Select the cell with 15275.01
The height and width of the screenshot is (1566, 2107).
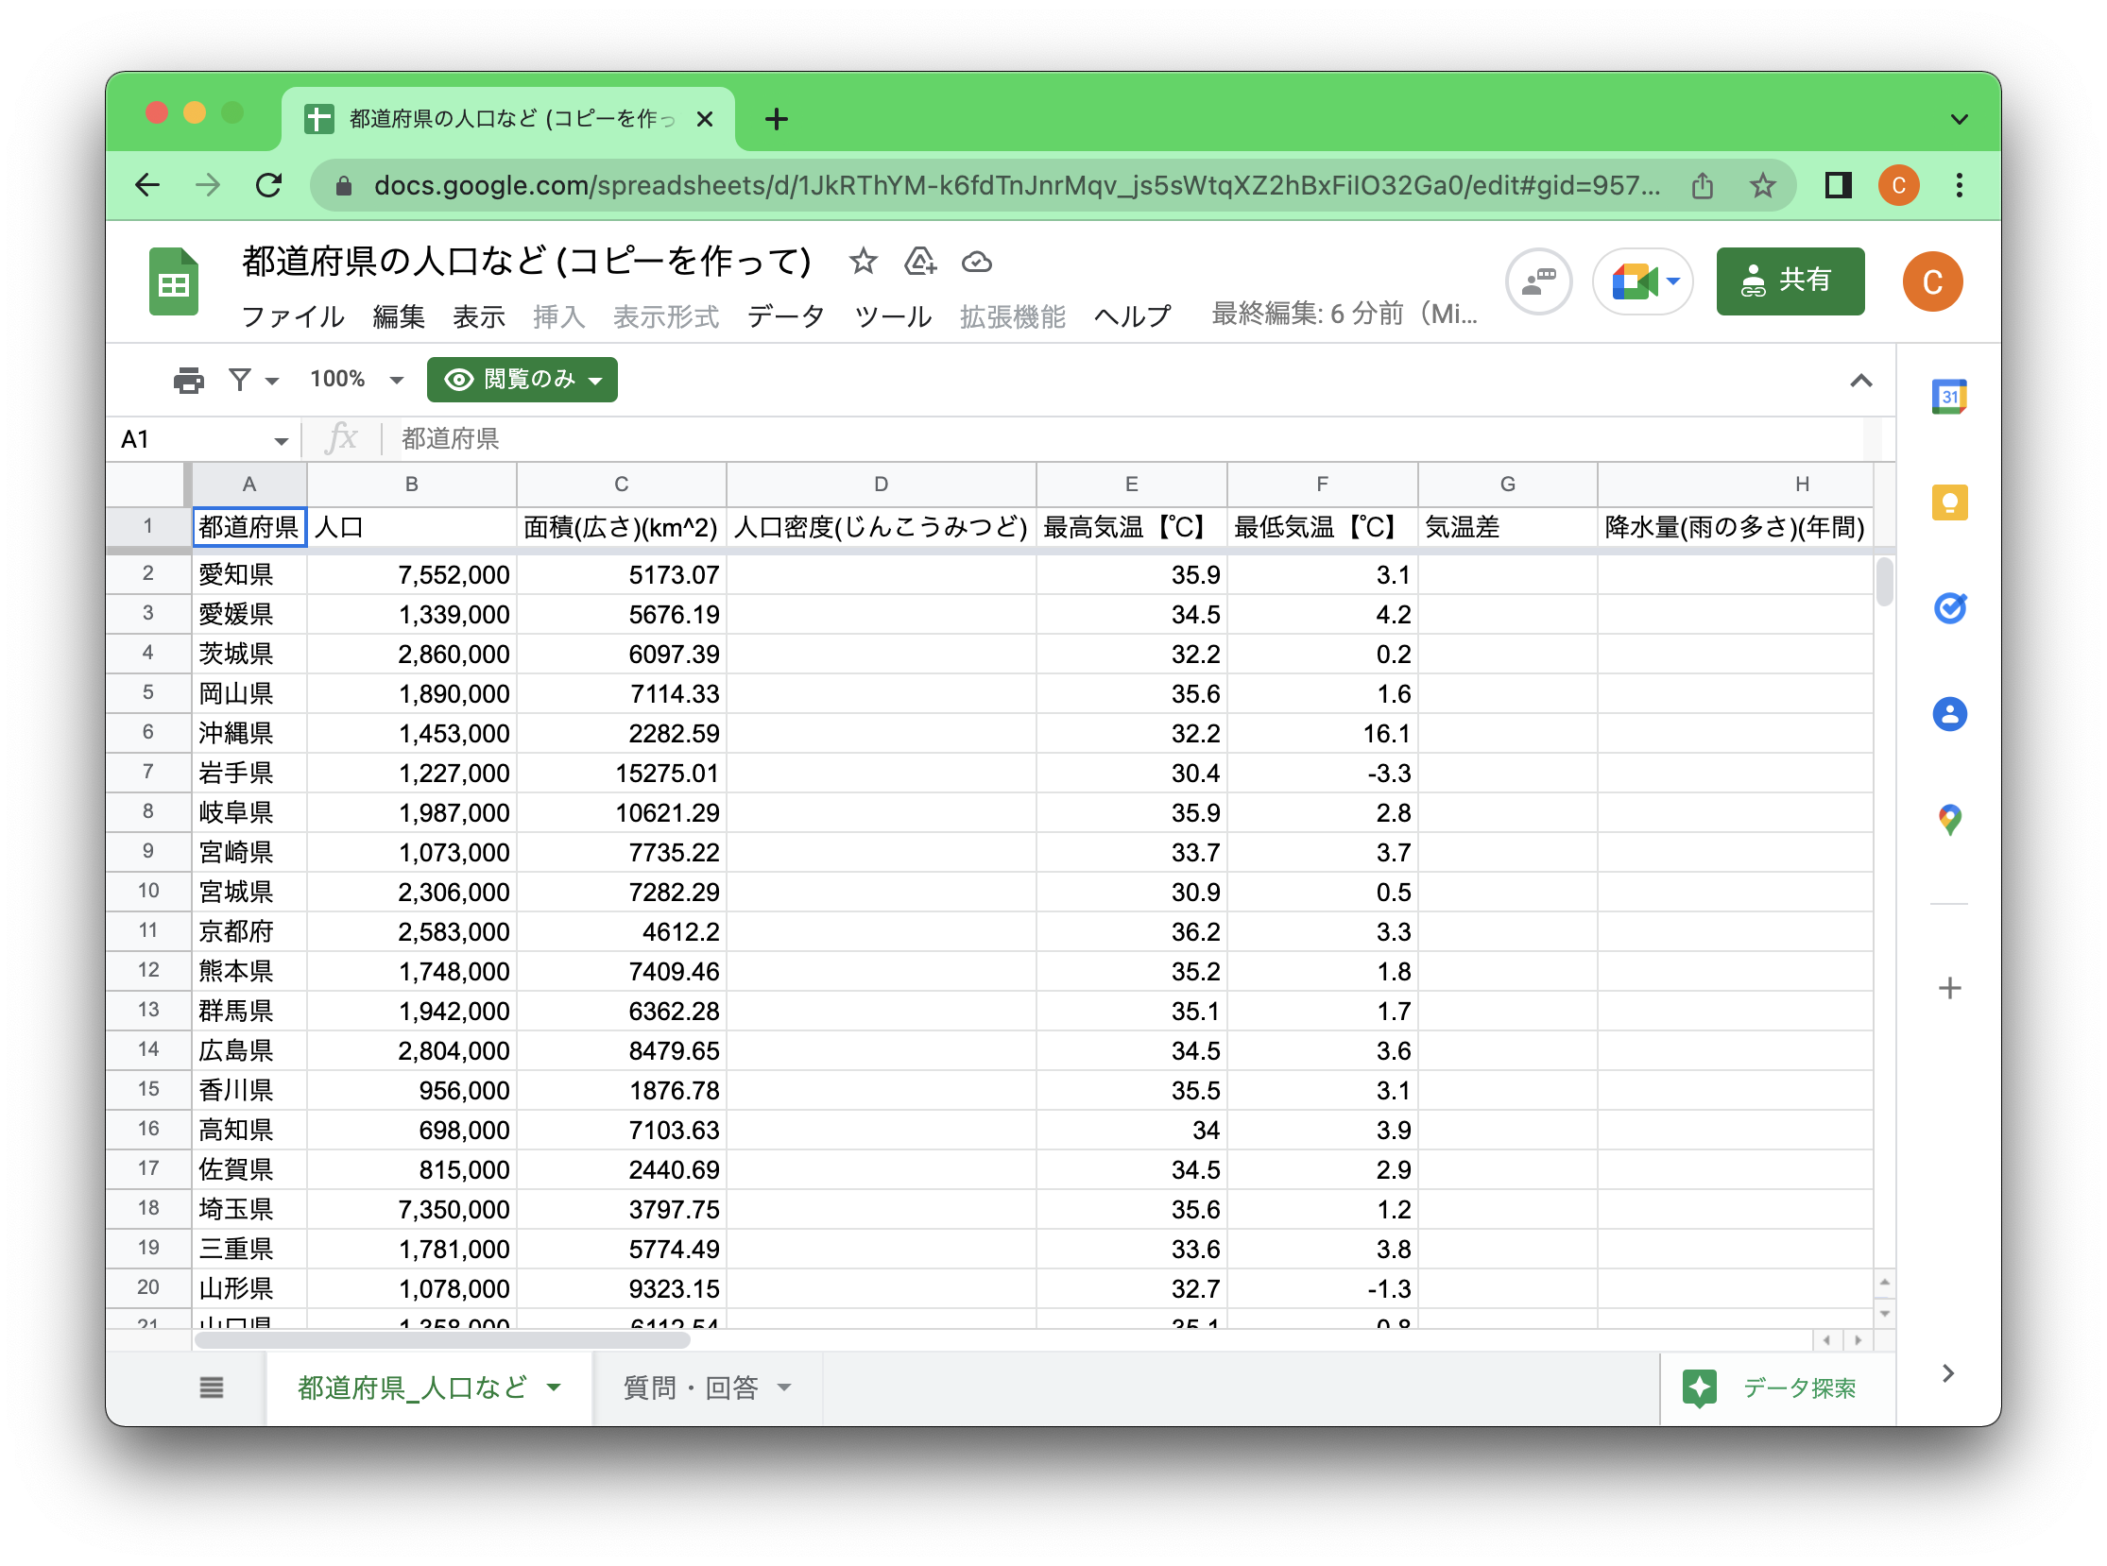[621, 773]
